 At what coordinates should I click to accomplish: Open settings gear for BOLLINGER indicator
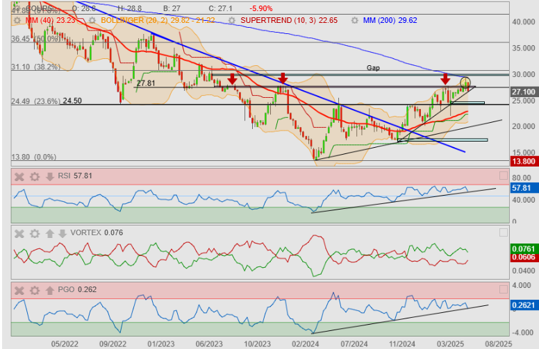(x=92, y=20)
